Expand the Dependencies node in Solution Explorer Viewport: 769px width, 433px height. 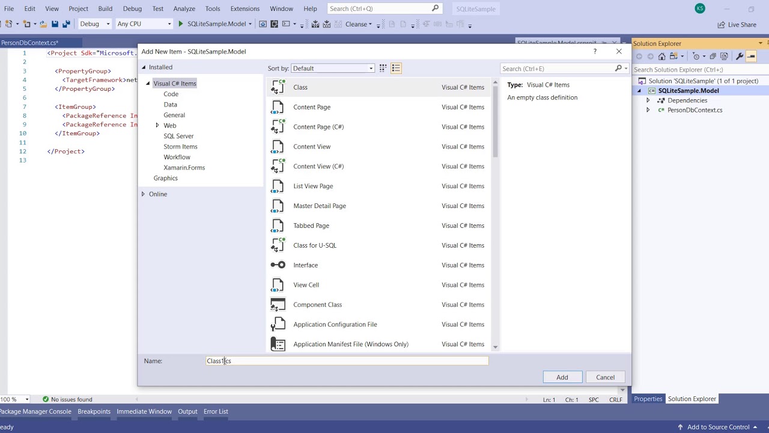point(648,100)
